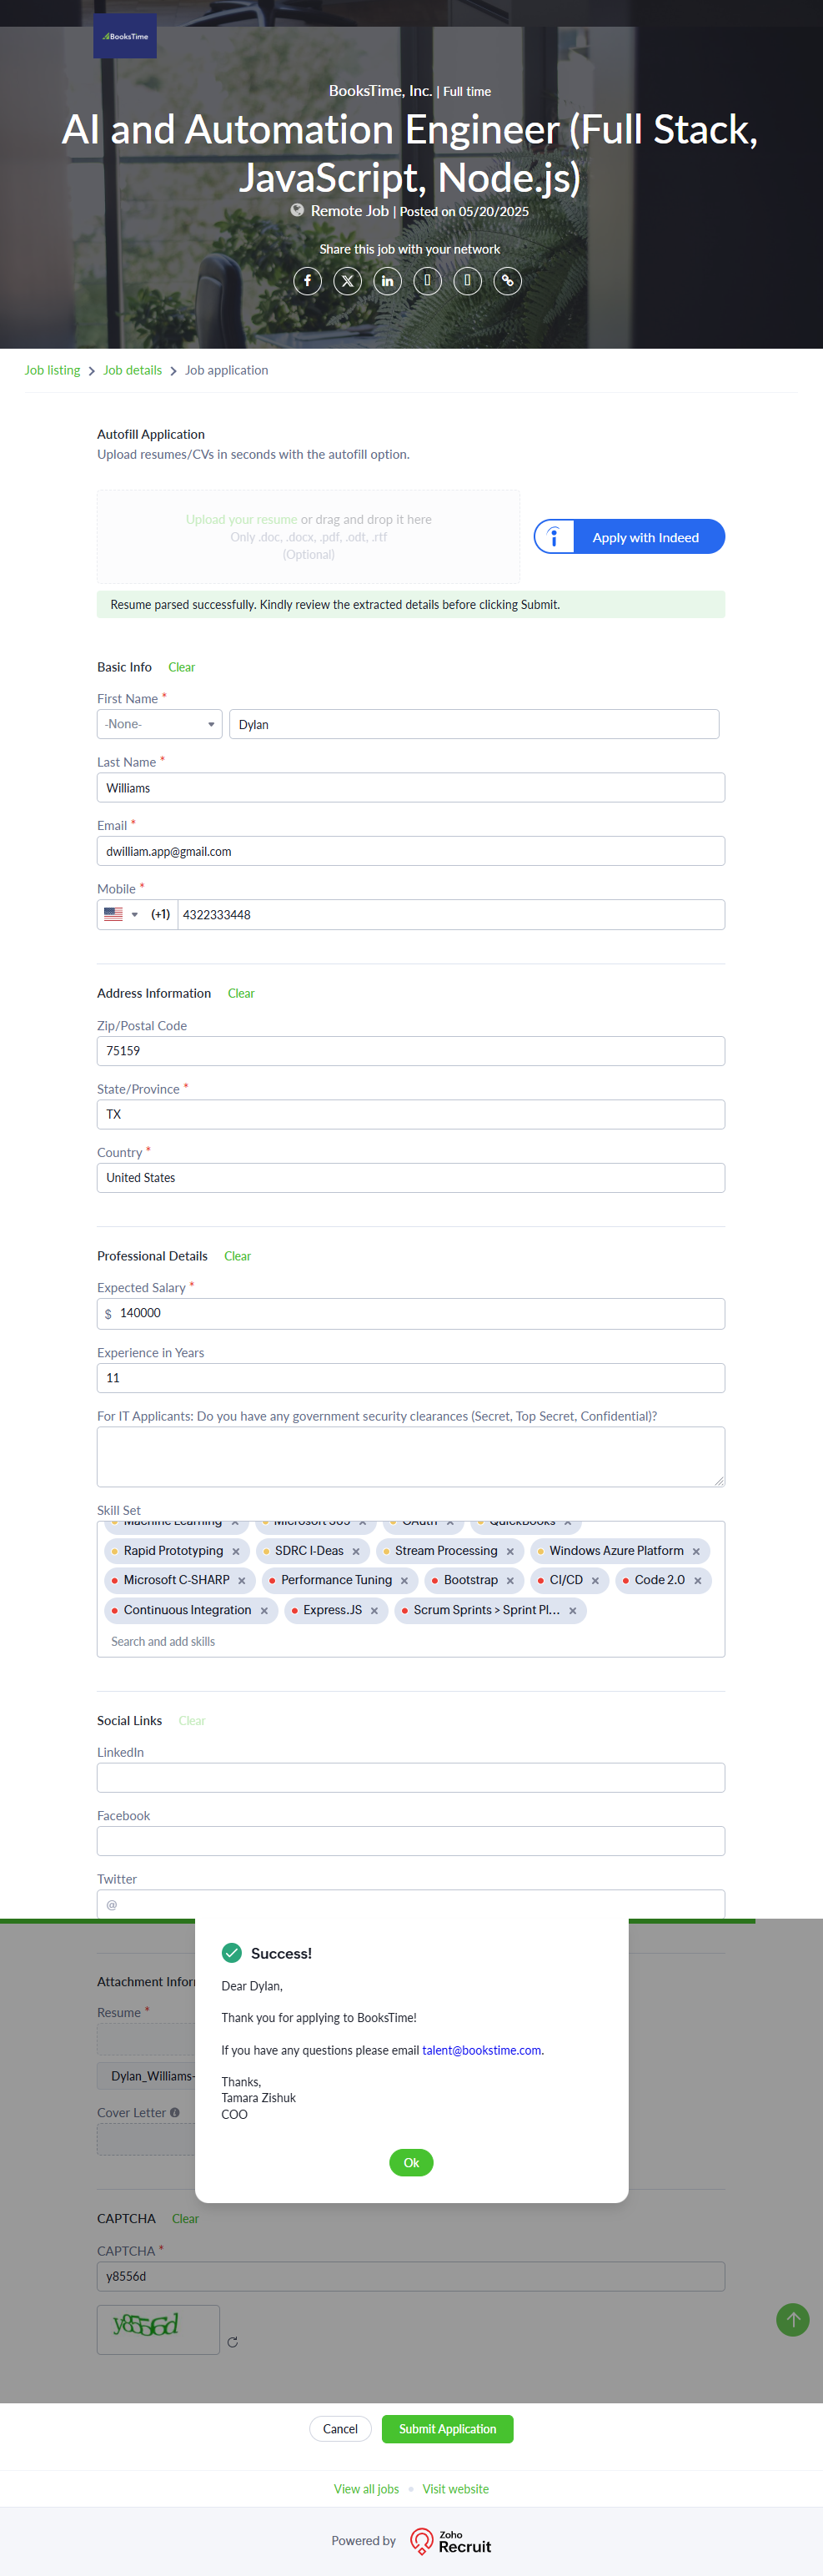Remove the Express.JS skill tag
The height and width of the screenshot is (2576, 823).
point(374,1611)
